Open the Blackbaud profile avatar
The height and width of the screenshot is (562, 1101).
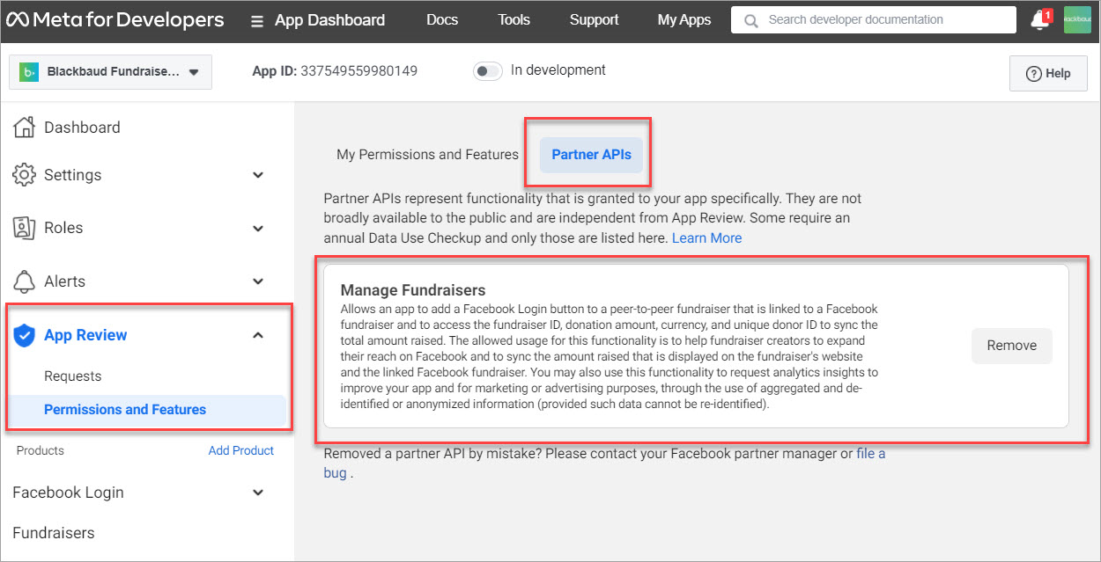pos(1077,20)
